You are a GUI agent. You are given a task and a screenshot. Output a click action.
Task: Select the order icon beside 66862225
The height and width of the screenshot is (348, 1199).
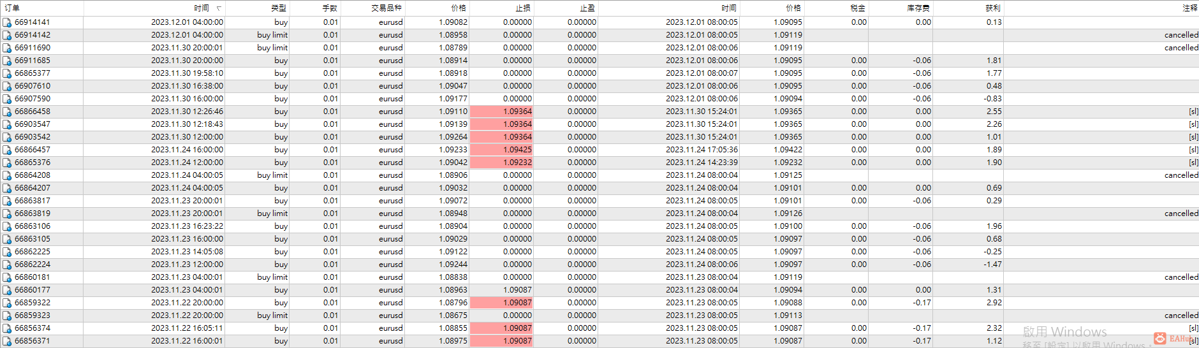(x=7, y=252)
